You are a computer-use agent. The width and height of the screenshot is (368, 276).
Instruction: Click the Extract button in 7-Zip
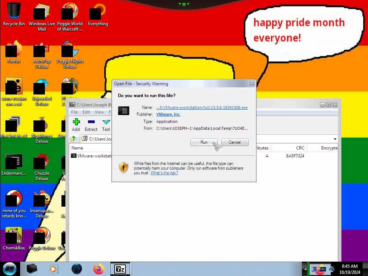pos(91,125)
